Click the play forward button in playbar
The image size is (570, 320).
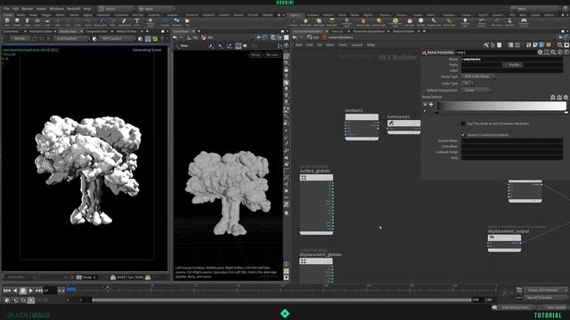[31, 291]
